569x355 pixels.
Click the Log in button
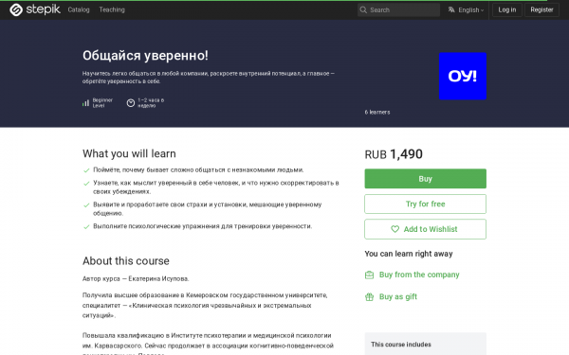click(507, 9)
